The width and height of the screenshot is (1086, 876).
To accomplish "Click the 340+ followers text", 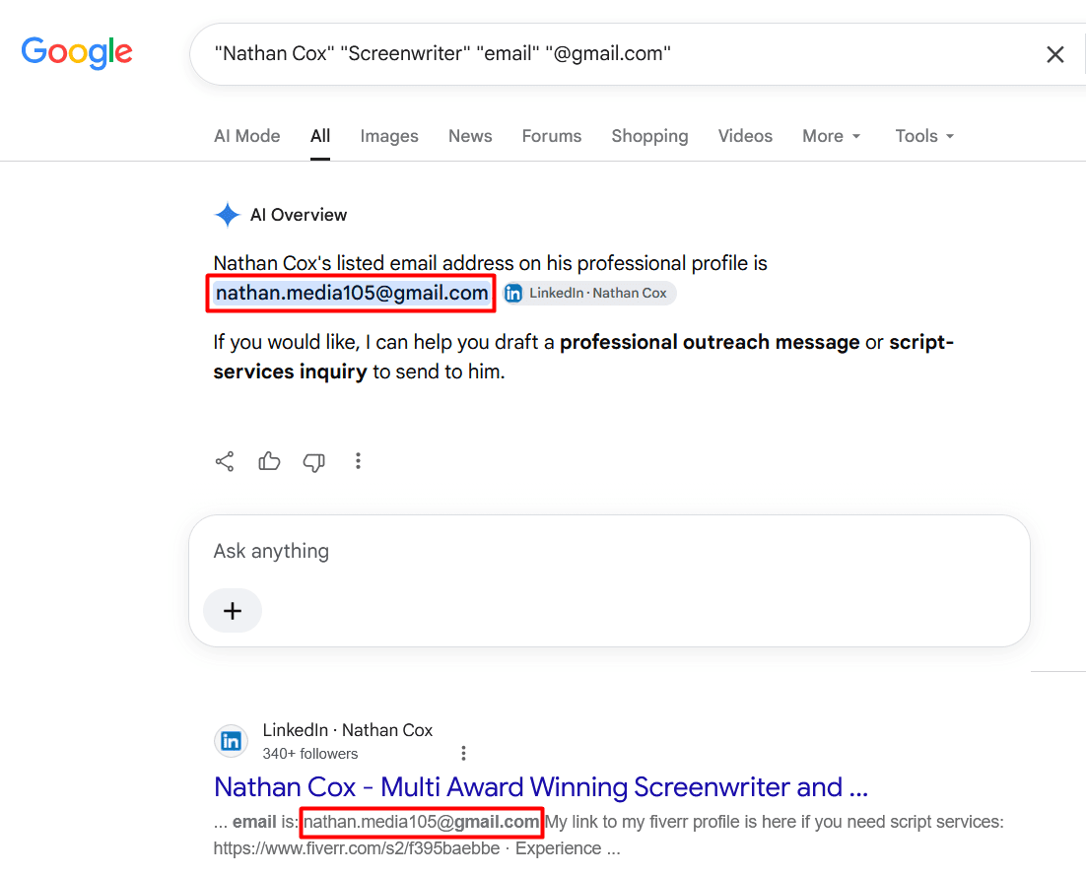I will click(x=310, y=754).
